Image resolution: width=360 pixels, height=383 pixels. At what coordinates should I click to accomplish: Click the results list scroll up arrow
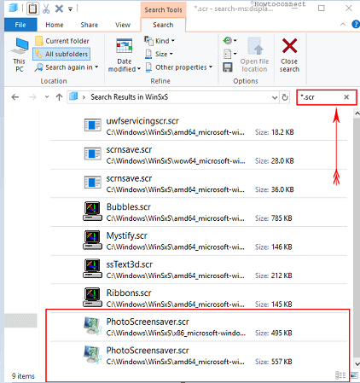357,114
